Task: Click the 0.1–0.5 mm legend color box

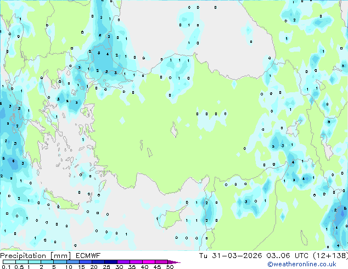Action: pyautogui.click(x=9, y=262)
